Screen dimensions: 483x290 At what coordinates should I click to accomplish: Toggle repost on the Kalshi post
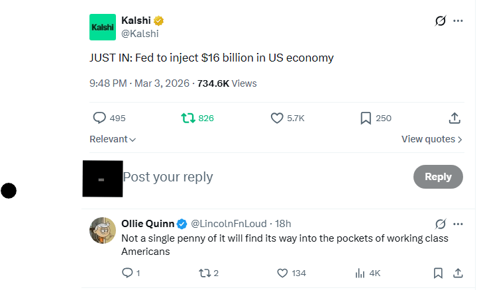(188, 118)
